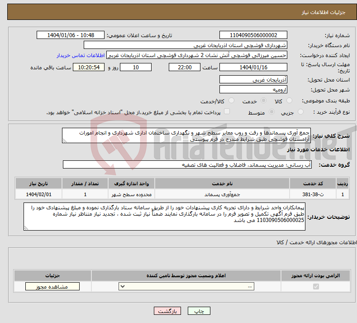Click the buyer organization name field
This screenshot has width=357, height=323.
(186, 45)
